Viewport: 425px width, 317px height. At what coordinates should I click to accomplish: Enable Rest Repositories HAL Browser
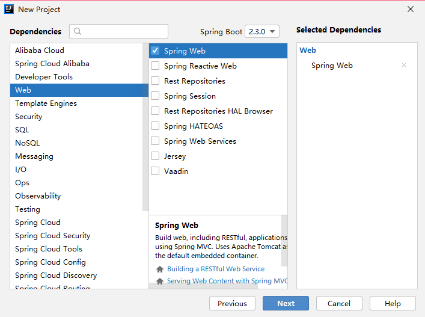click(155, 111)
